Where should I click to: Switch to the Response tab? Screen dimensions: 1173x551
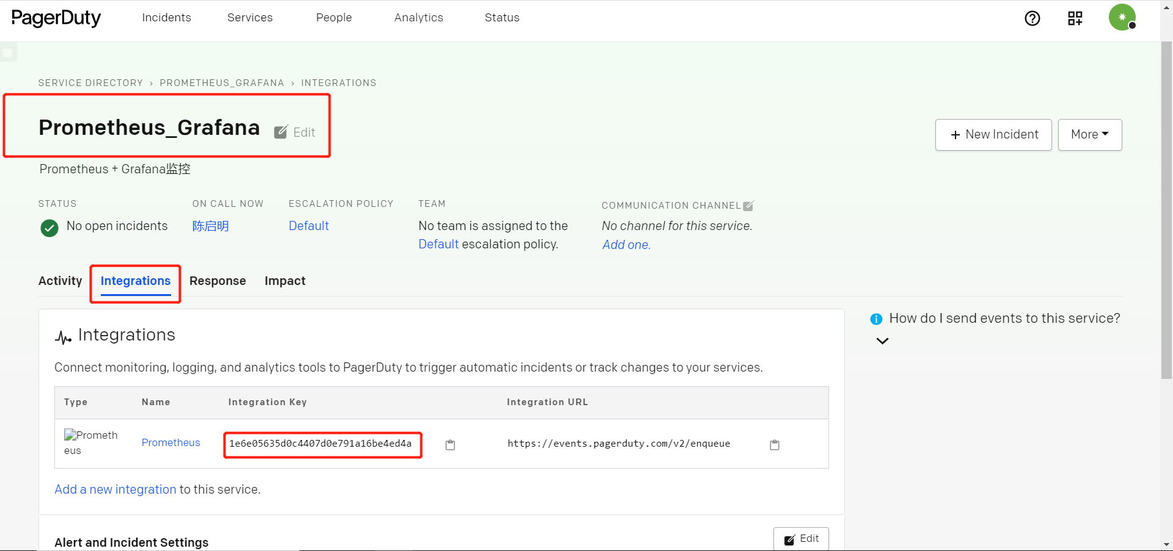217,281
